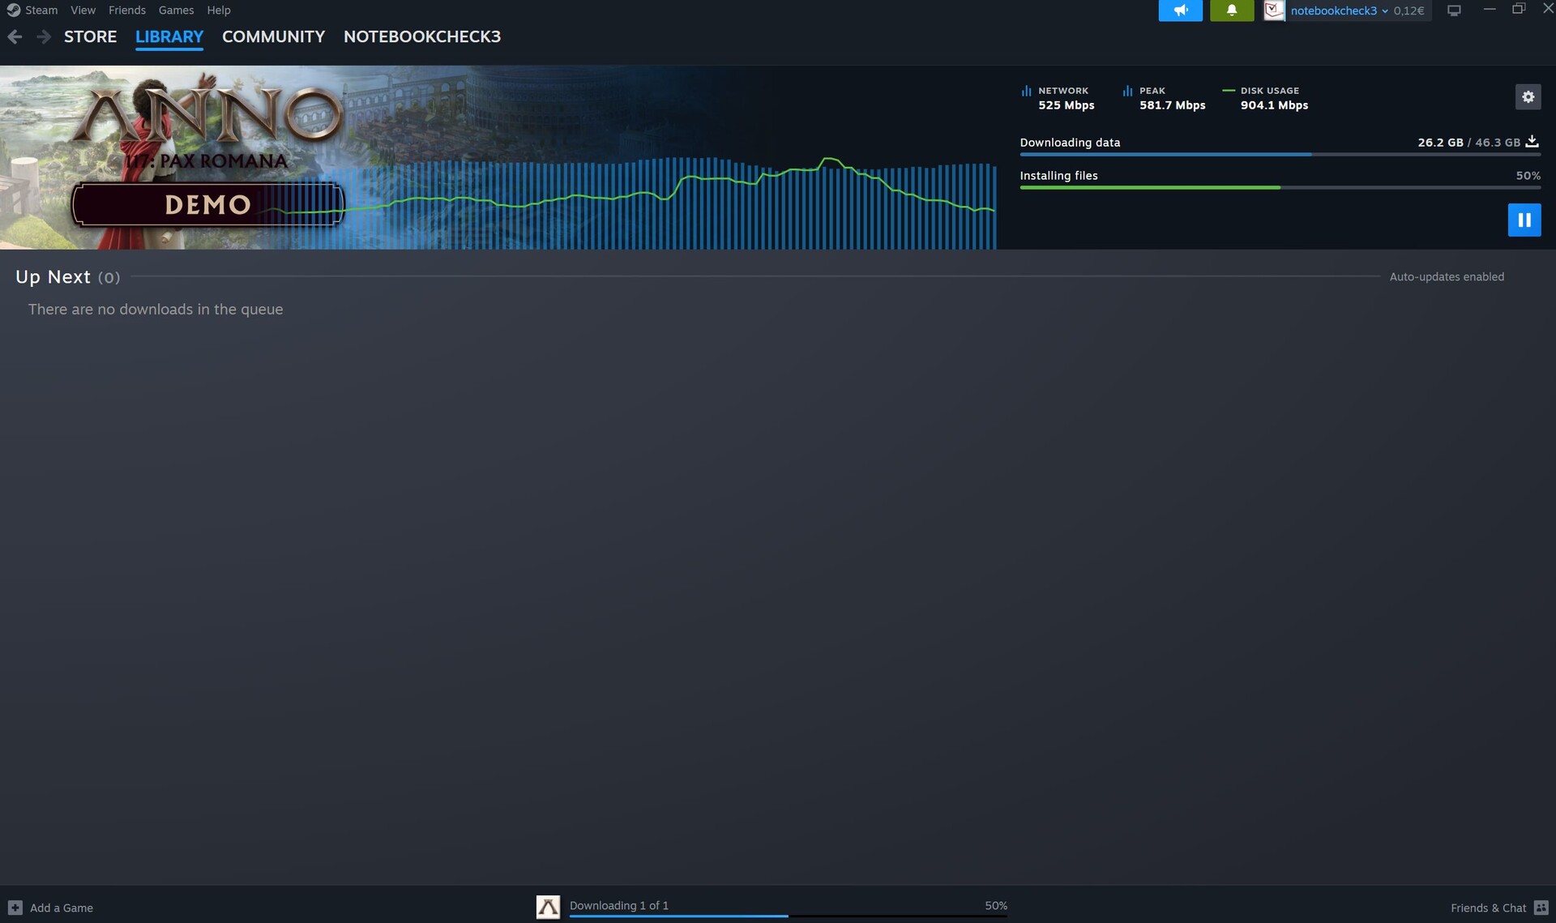Screen dimensions: 1556x923
Task: Expand the notebookcheck3 account dropdown
Action: pyautogui.click(x=1339, y=11)
